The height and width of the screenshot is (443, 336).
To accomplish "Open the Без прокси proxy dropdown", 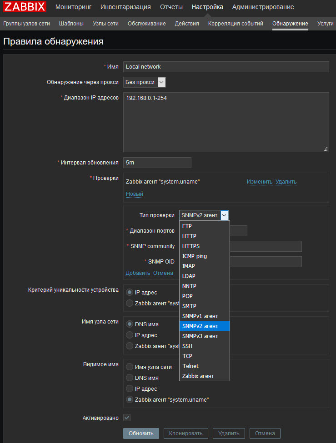I will (145, 82).
